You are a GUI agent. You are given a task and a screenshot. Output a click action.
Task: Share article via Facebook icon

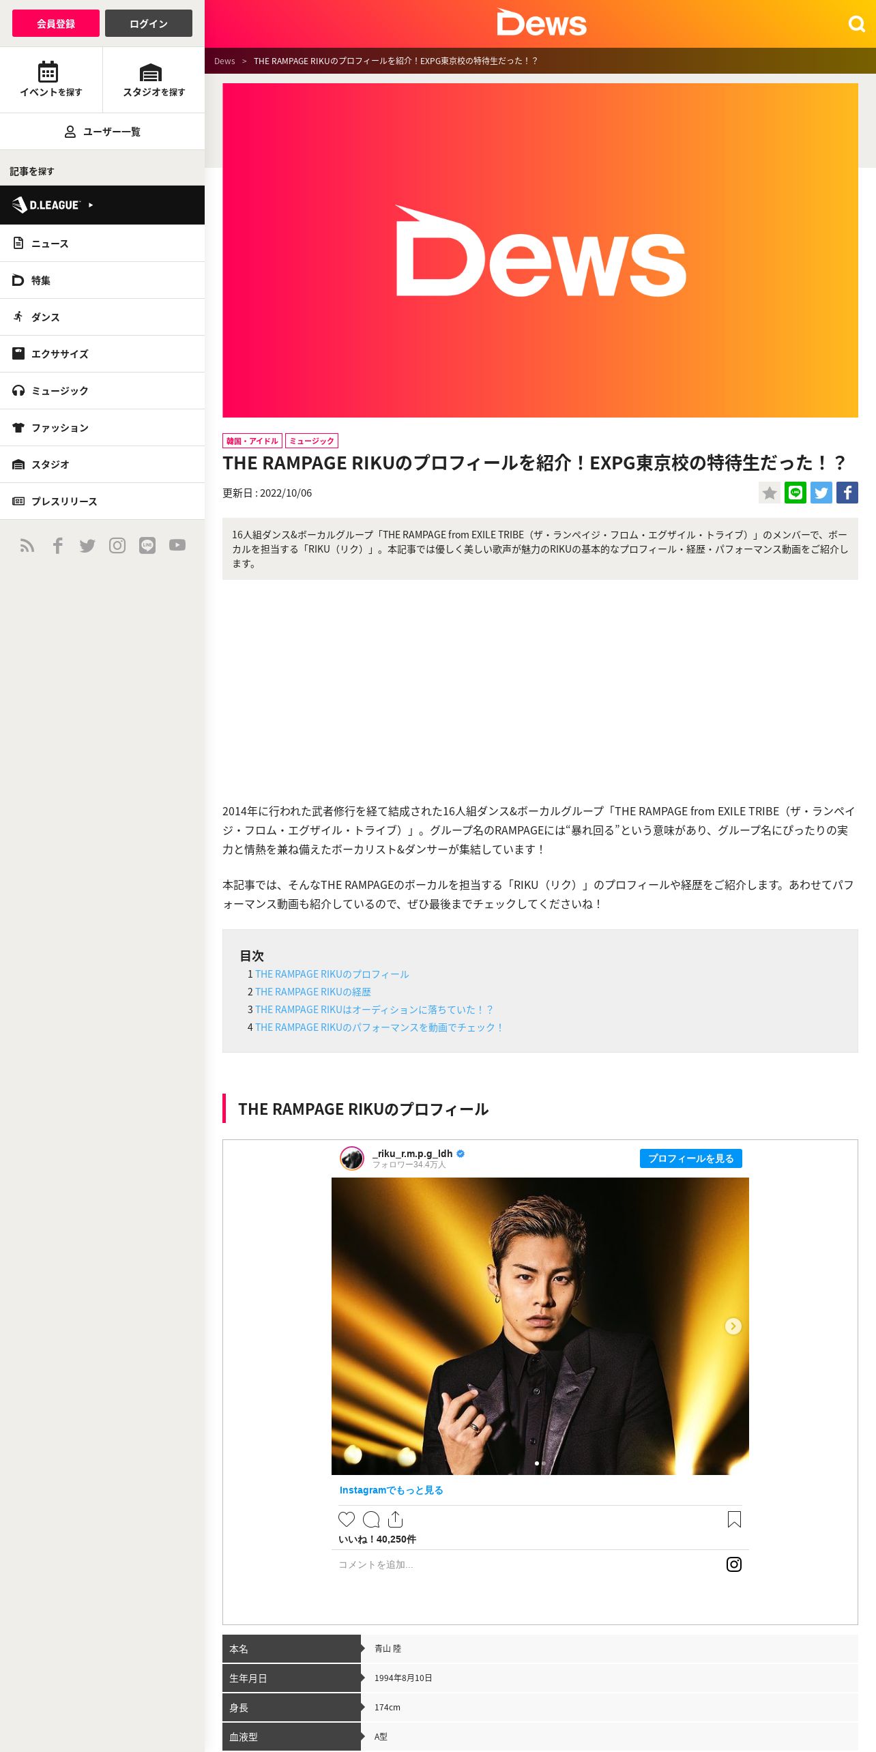[847, 493]
